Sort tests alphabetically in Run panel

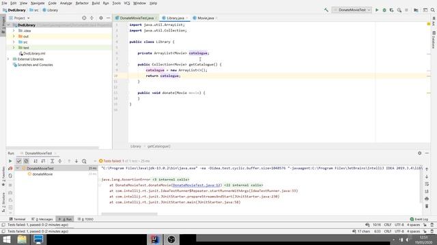coord(36,161)
